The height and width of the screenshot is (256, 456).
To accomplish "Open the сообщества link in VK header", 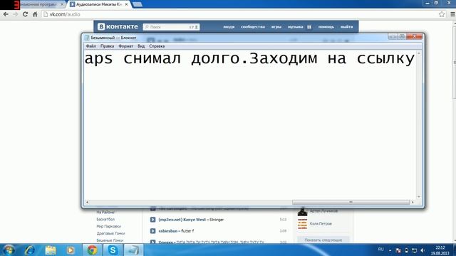I will pos(253,27).
